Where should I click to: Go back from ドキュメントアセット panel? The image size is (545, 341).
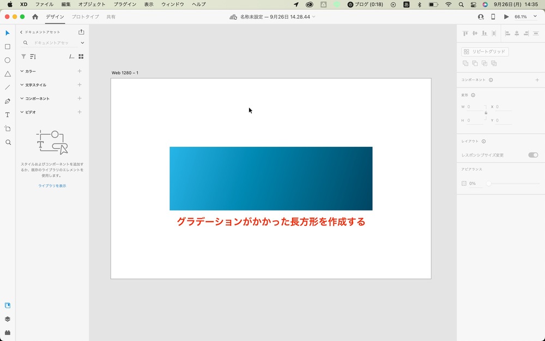coord(21,32)
